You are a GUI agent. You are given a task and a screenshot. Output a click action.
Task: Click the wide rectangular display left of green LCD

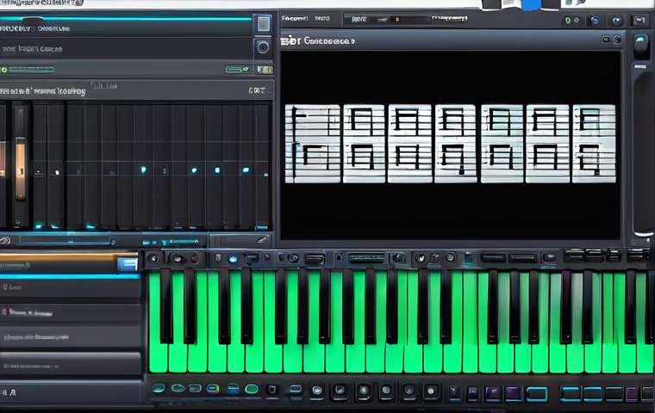[315, 259]
